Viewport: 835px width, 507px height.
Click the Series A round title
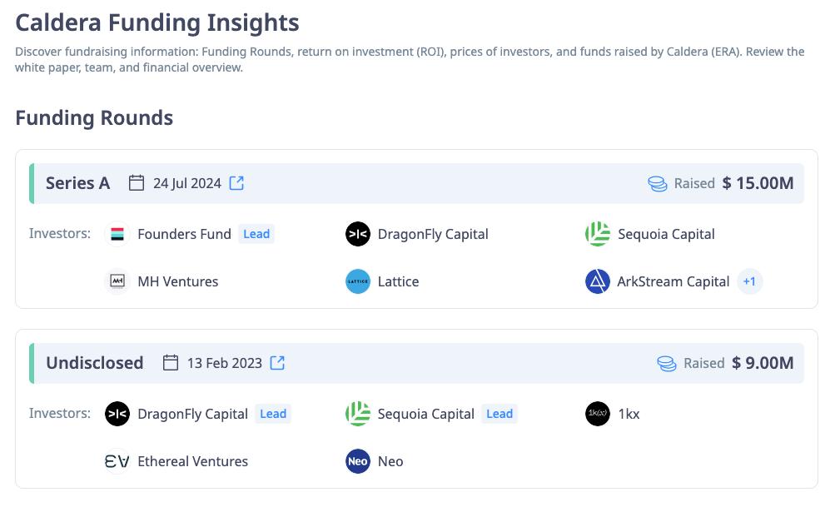pos(77,183)
